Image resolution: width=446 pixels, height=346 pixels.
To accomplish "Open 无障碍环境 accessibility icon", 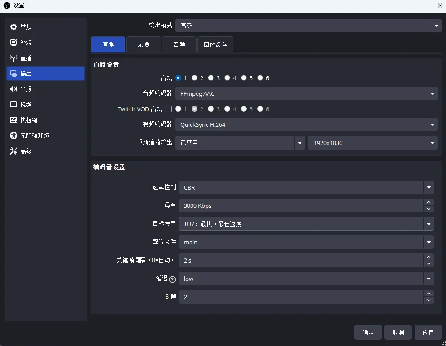I will tap(14, 136).
